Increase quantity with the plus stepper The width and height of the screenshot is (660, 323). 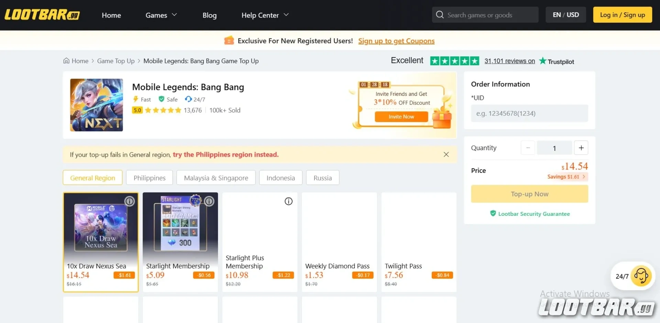pos(581,147)
